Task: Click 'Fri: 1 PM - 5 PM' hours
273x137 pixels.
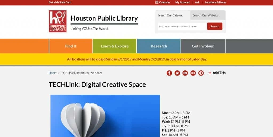Action: click(173, 130)
